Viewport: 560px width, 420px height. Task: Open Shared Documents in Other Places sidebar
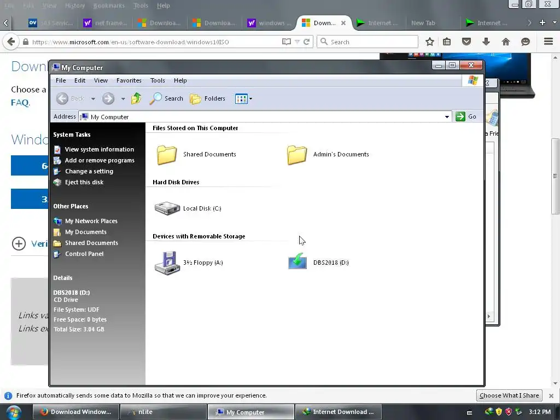click(91, 243)
